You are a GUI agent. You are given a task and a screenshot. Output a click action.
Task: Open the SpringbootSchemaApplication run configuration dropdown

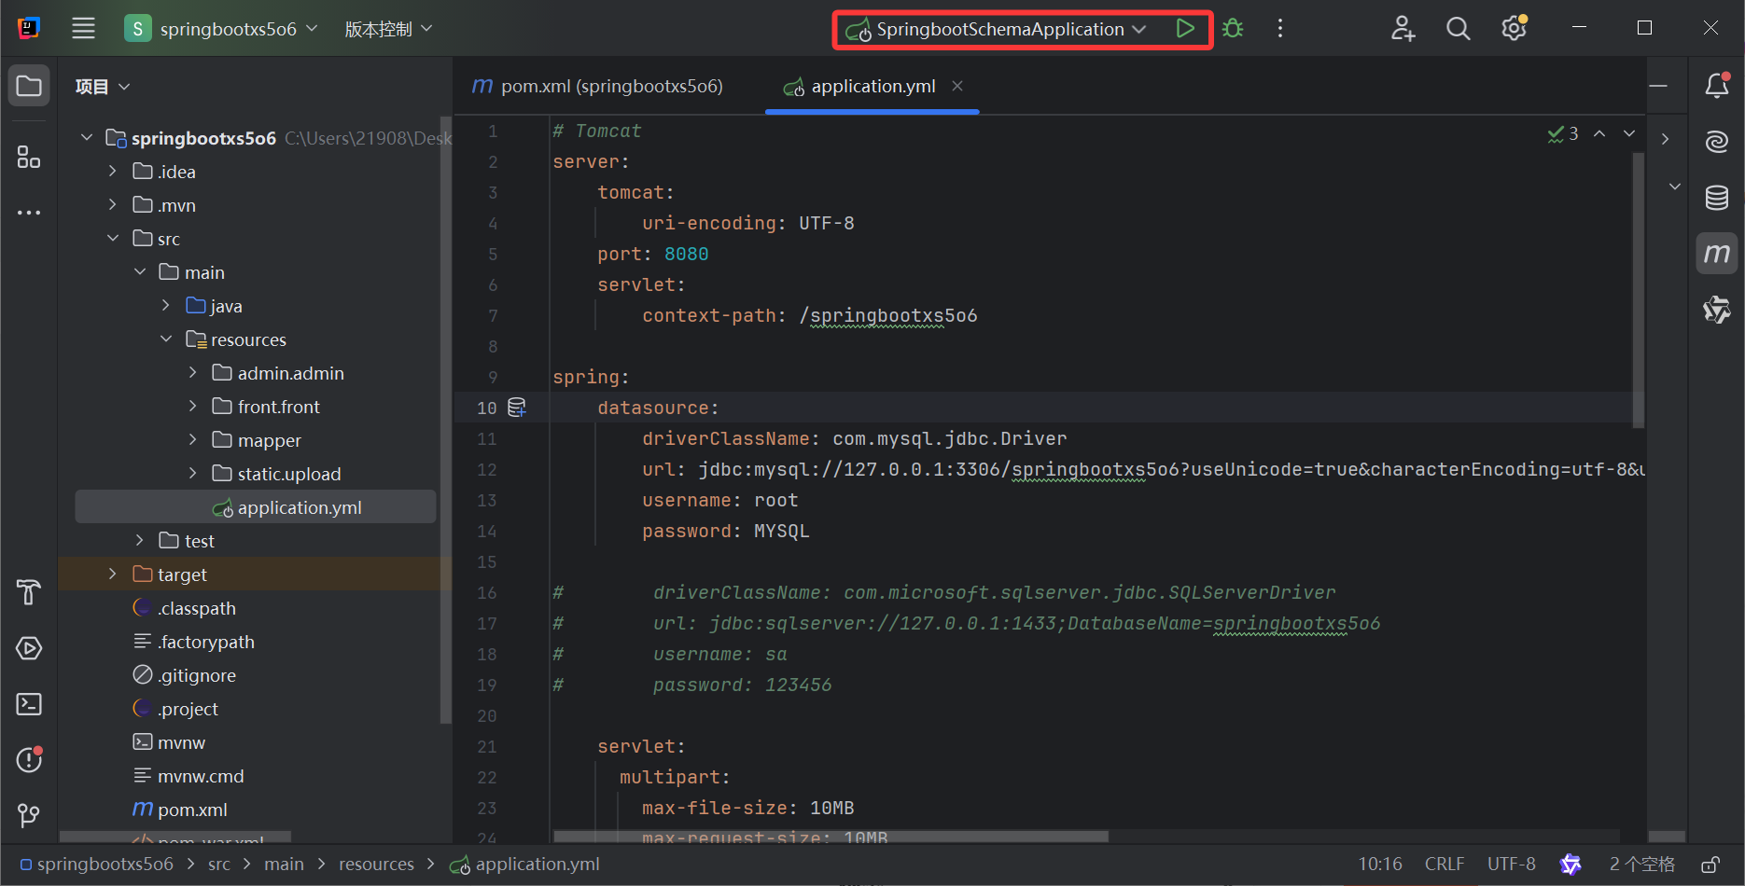(1139, 29)
